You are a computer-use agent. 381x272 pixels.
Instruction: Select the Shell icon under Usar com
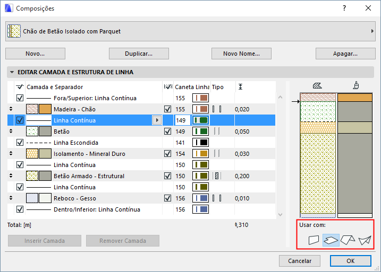click(x=365, y=240)
